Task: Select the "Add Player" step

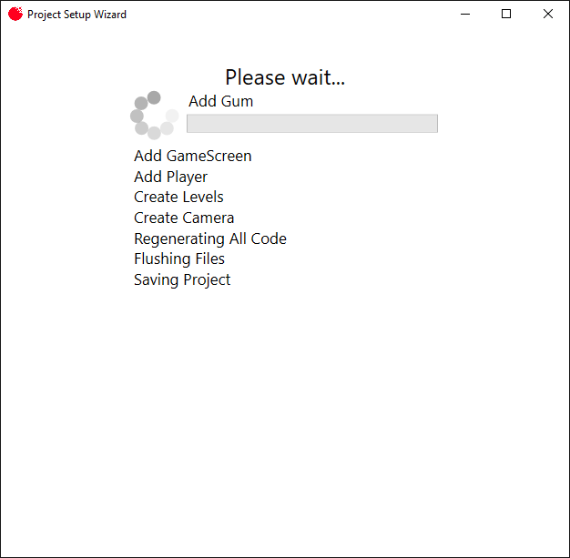Action: point(170,177)
